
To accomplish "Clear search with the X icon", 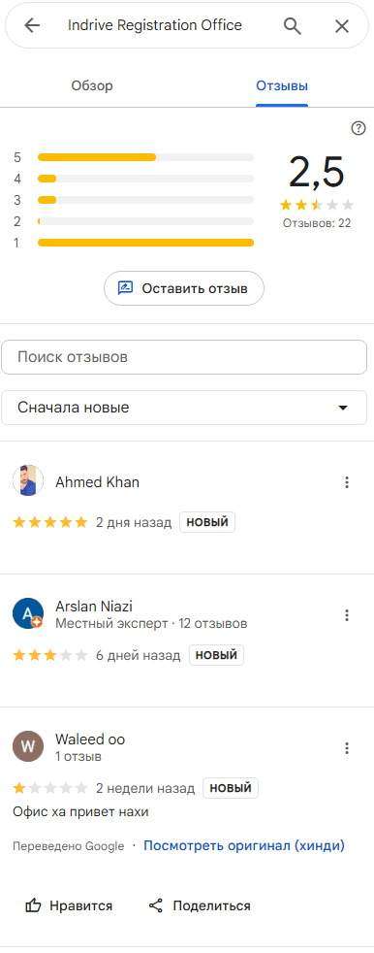I will 342,25.
